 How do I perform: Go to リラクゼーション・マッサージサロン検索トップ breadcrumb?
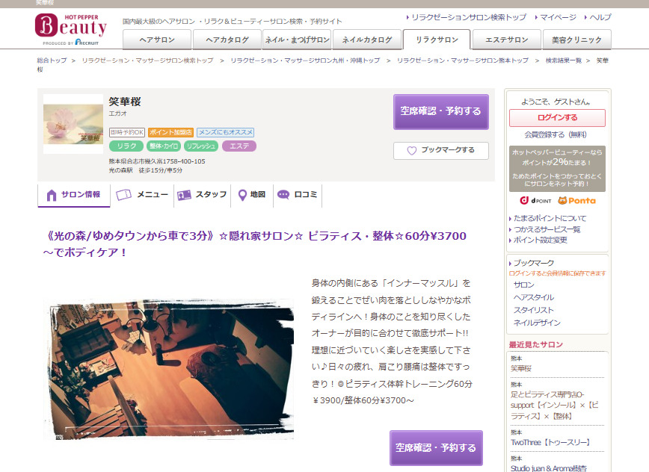pos(148,60)
